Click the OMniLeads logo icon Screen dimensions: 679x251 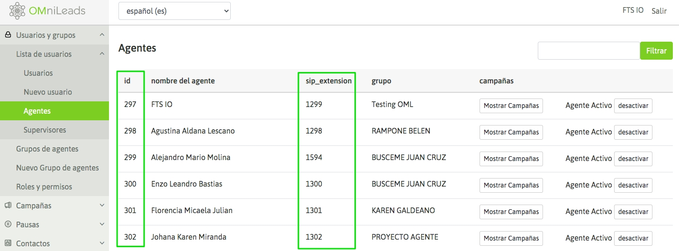pyautogui.click(x=18, y=10)
